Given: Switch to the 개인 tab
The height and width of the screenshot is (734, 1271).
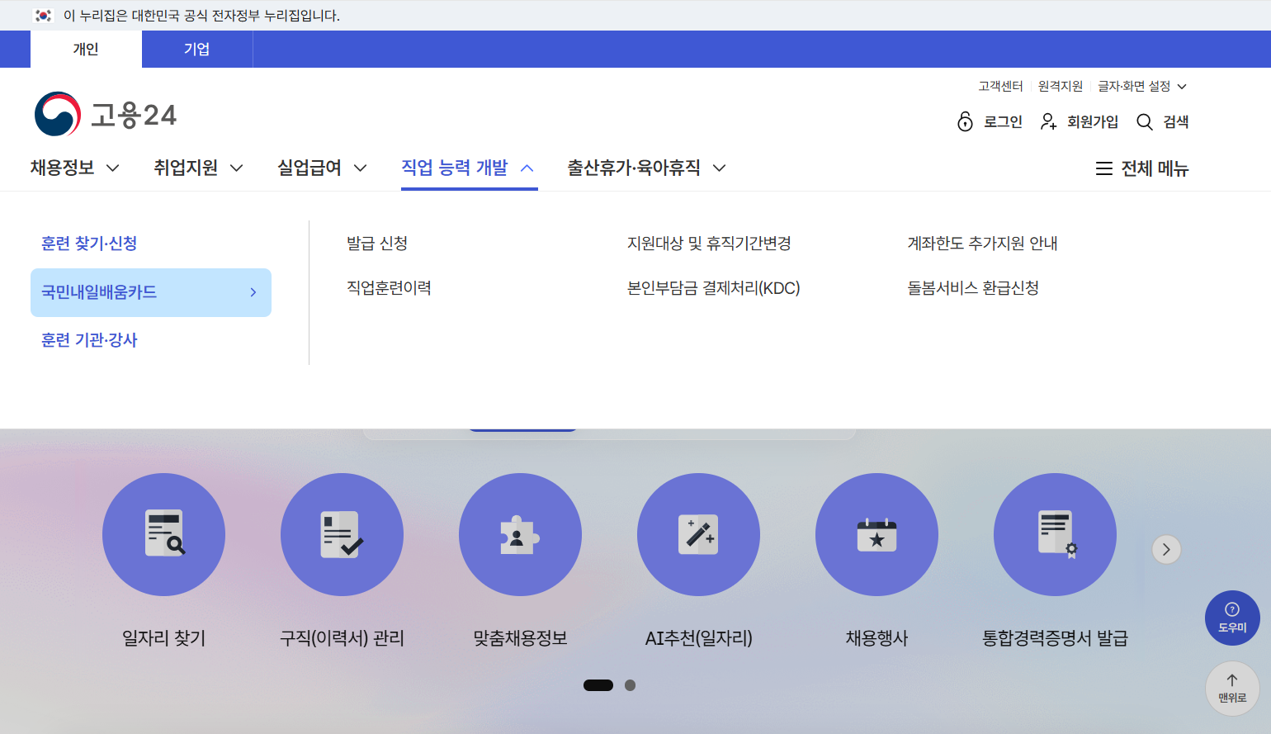Looking at the screenshot, I should pos(86,49).
